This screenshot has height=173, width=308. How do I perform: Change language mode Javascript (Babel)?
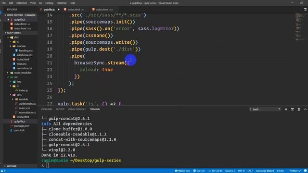(x=265, y=171)
